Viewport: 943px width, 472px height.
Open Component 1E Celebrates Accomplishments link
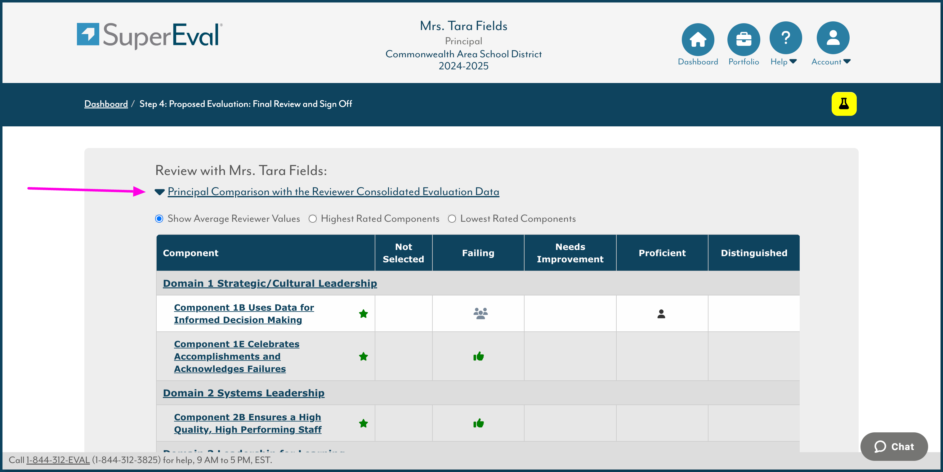(236, 356)
